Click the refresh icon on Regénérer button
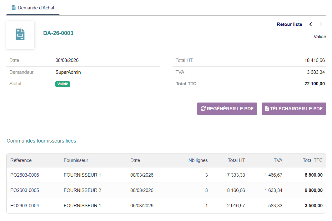 (x=203, y=109)
